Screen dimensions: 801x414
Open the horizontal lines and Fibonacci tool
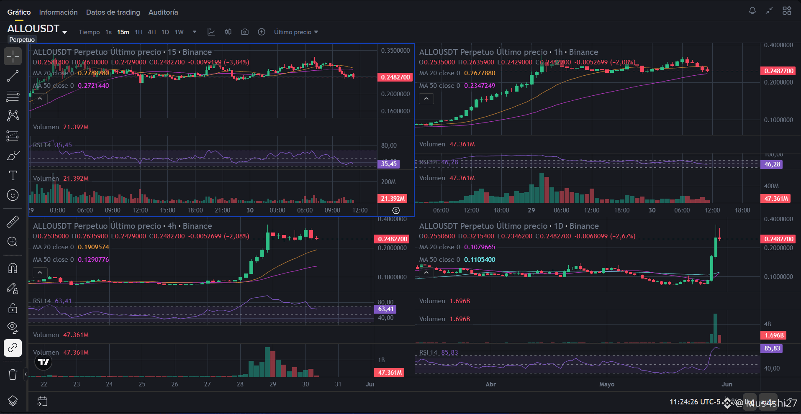click(x=13, y=96)
